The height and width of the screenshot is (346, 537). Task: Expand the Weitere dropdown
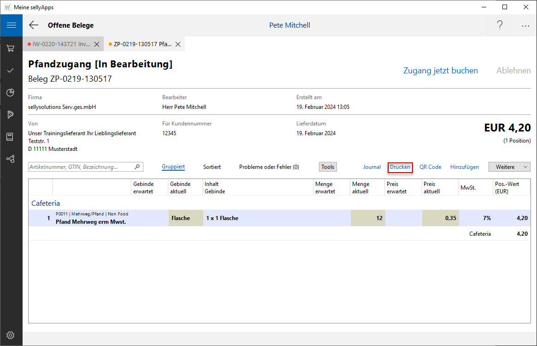(509, 167)
